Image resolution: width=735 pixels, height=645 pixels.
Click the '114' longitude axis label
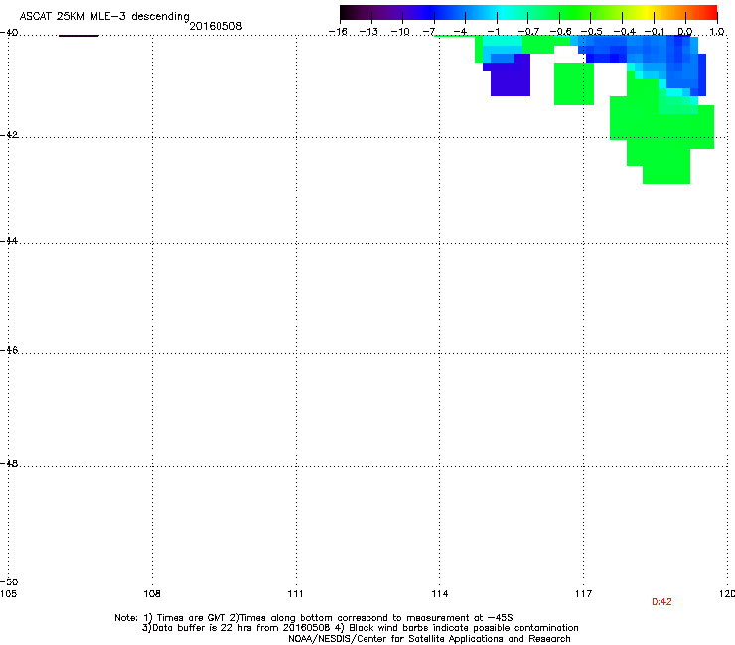point(440,594)
